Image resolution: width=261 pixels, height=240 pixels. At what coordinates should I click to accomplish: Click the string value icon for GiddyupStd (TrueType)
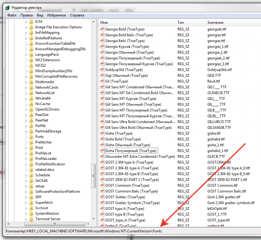point(102,70)
